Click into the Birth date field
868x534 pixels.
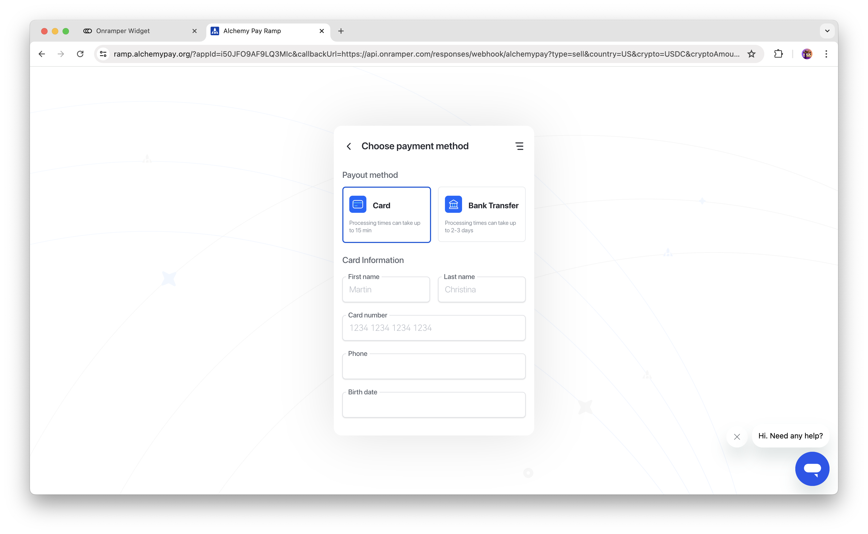point(434,405)
